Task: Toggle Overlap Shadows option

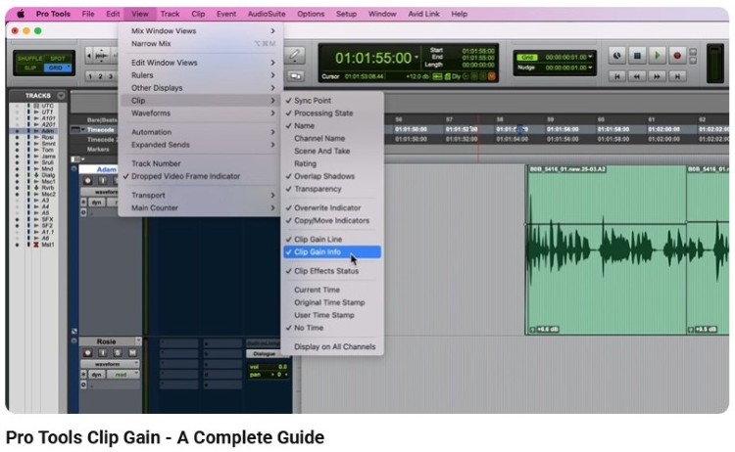Action: [332, 176]
